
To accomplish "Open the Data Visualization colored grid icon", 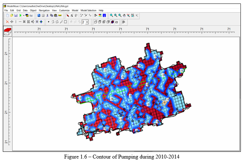I will (x=27, y=15).
